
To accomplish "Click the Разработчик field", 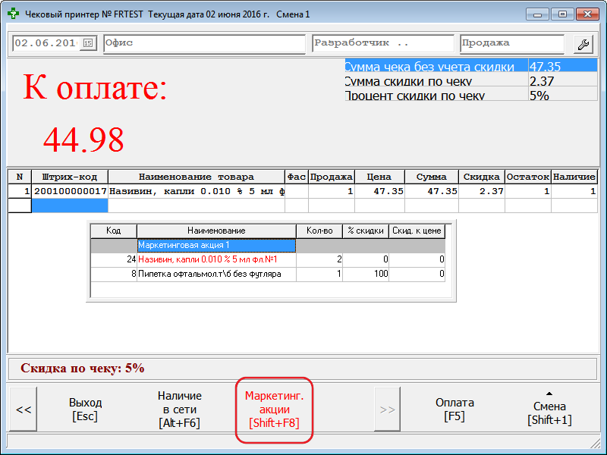I will (382, 44).
